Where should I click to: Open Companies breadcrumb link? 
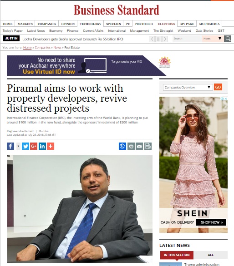tap(42, 48)
